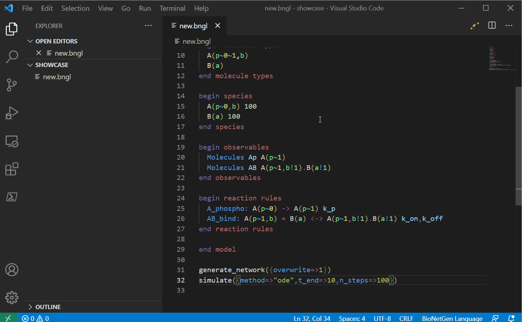Viewport: 522px width, 322px height.
Task: Open the Help menu
Action: [x=201, y=8]
